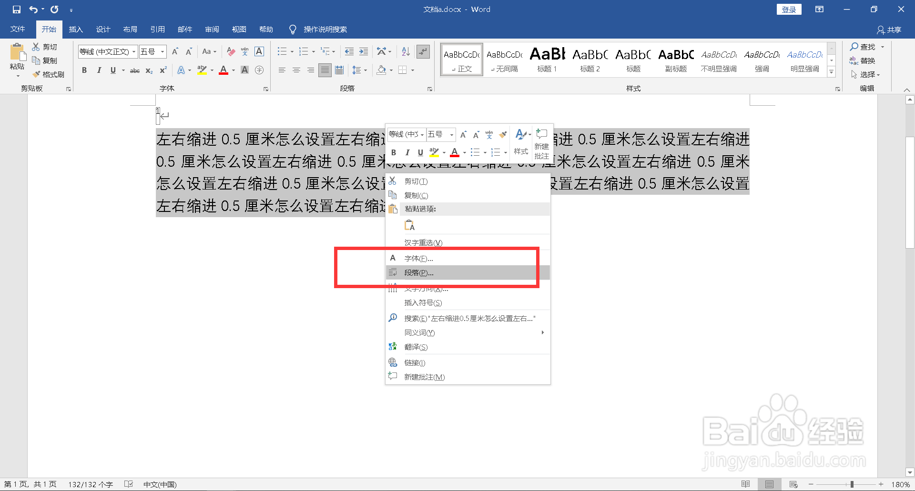Switch to the 布局 ribbon tab

point(130,29)
